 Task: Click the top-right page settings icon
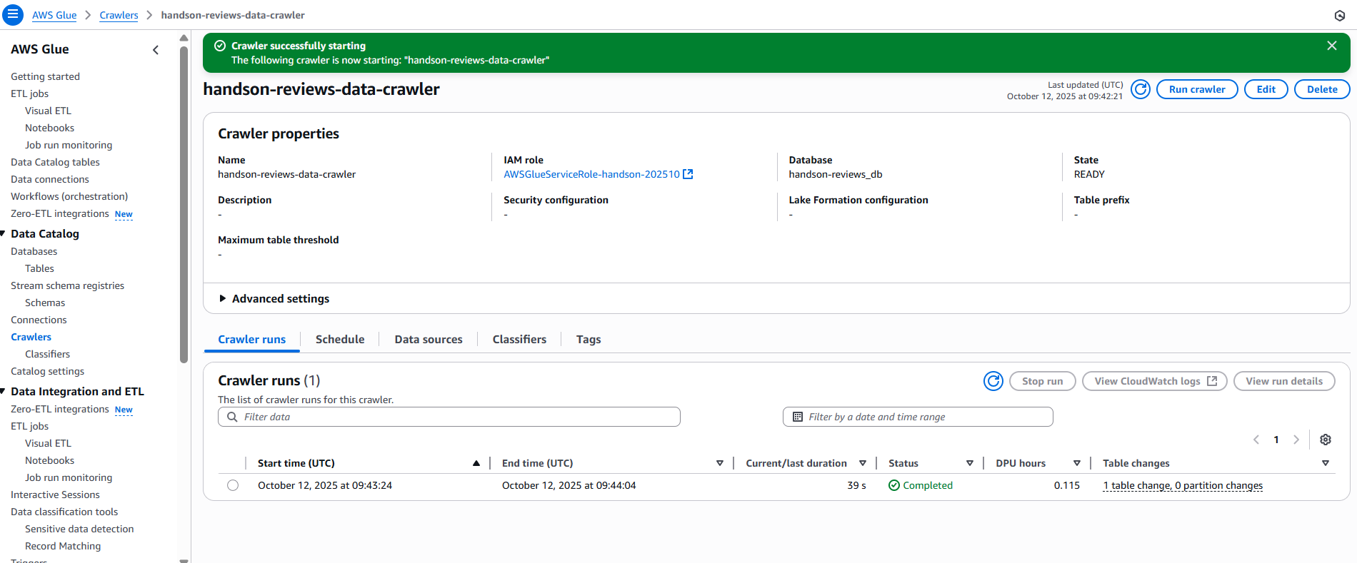tap(1340, 15)
